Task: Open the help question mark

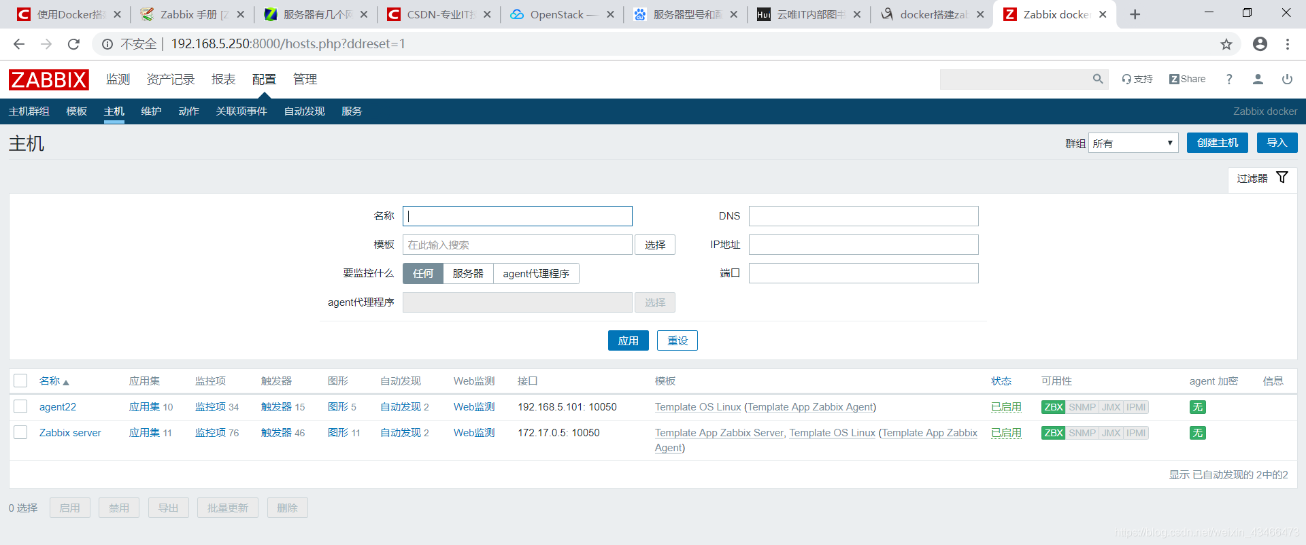Action: (x=1229, y=79)
